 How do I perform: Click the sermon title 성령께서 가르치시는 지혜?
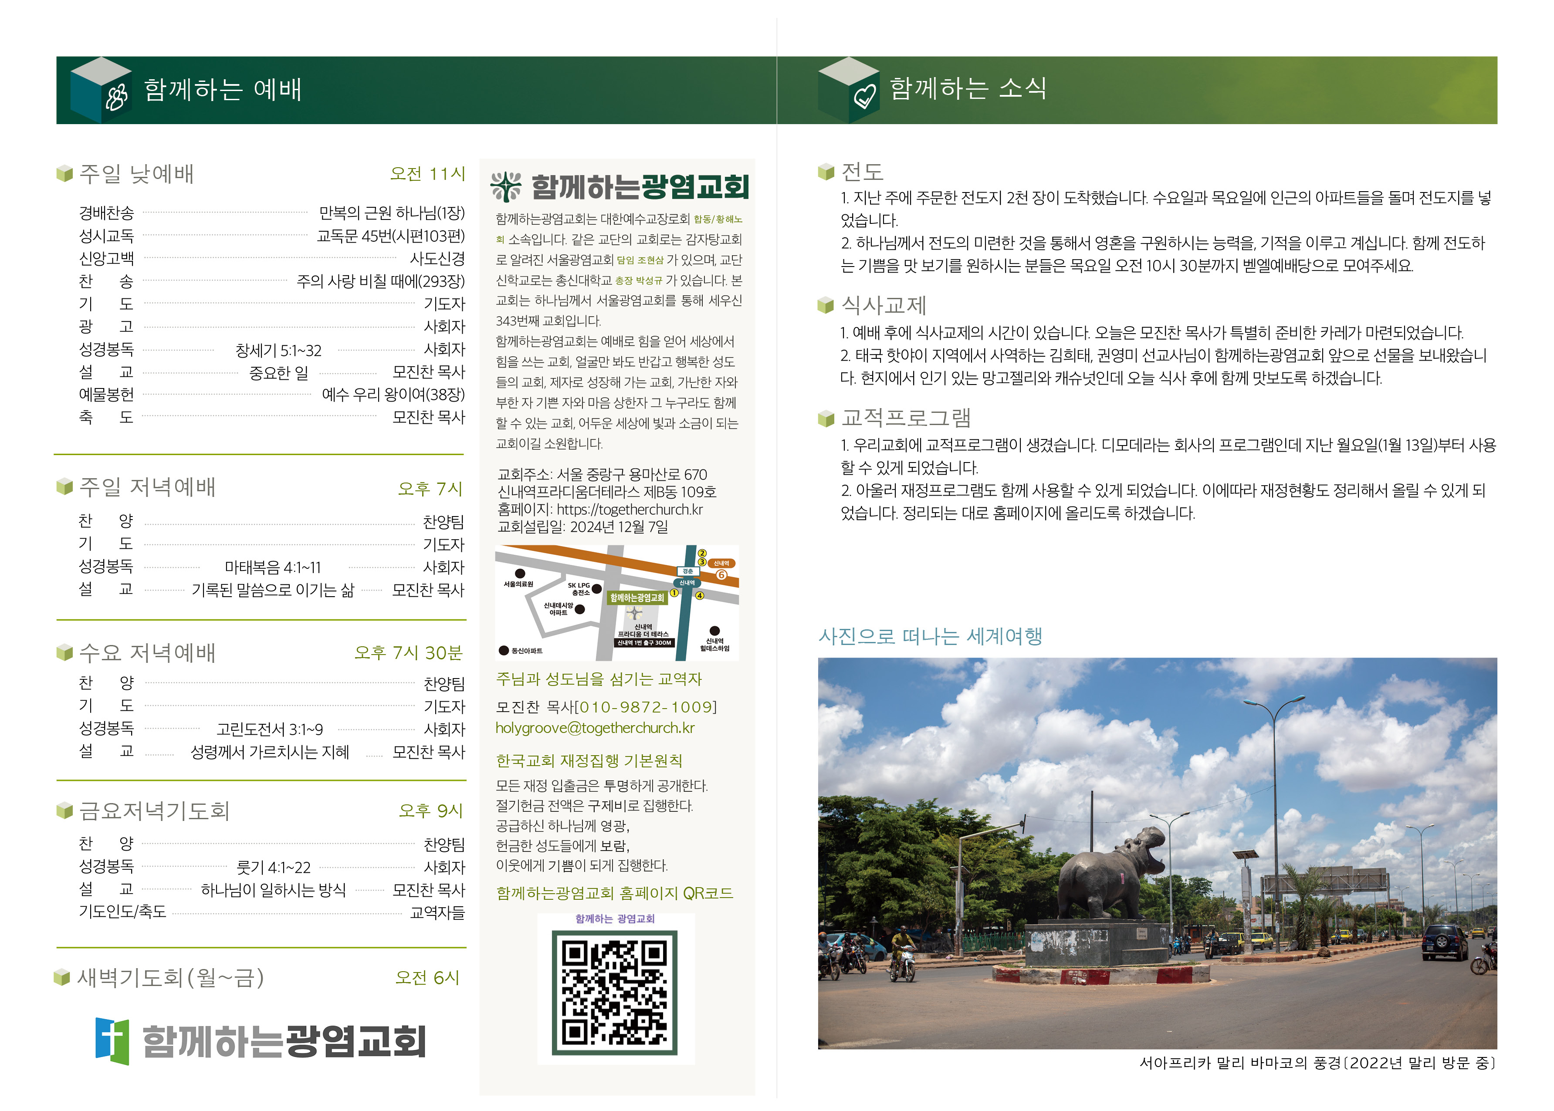pyautogui.click(x=270, y=752)
